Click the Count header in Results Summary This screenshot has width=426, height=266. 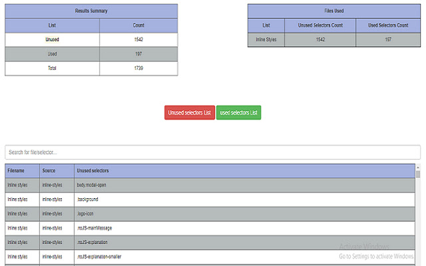(x=138, y=25)
